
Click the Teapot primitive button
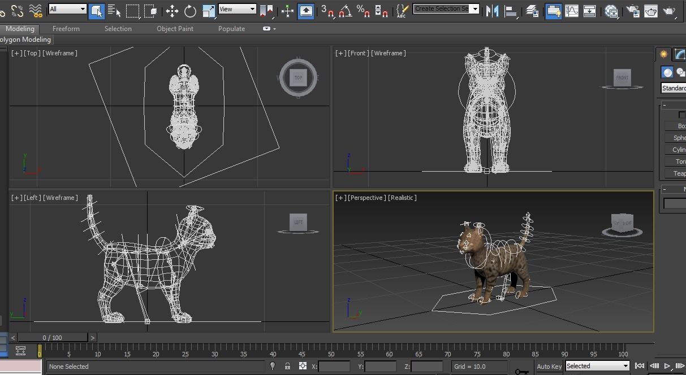pos(676,173)
